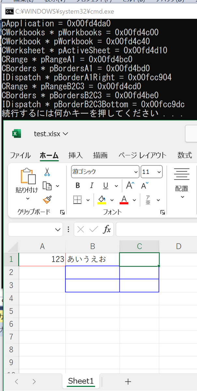The height and width of the screenshot is (391, 197).
Task: Expand the copy options arrow
Action: (58, 186)
